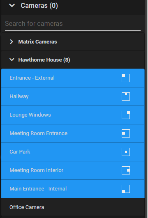Focus the Search for cameras field
Viewport: 148px width, 218px height.
click(73, 24)
